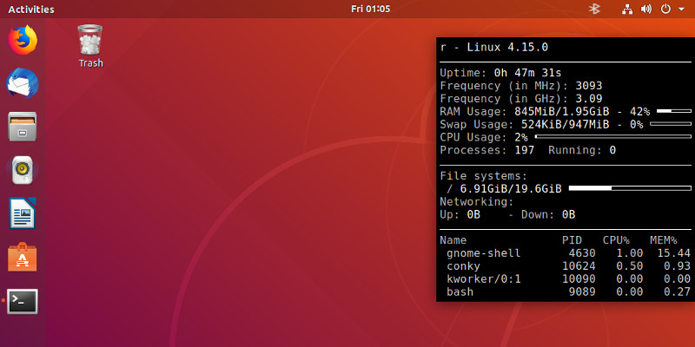Click the CPU usage bar in Conky
This screenshot has width=695, height=347.
tap(613, 137)
